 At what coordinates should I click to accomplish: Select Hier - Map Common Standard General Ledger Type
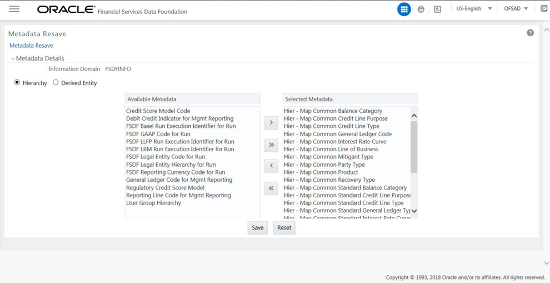pyautogui.click(x=347, y=211)
